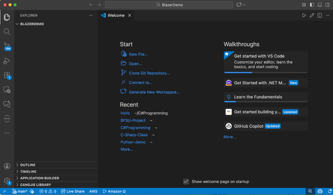Open the Copilot chat icon in title bar
This screenshot has height=195, width=333.
[x=239, y=5]
